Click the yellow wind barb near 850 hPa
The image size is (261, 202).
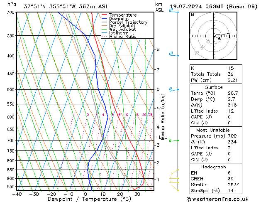pos(175,171)
